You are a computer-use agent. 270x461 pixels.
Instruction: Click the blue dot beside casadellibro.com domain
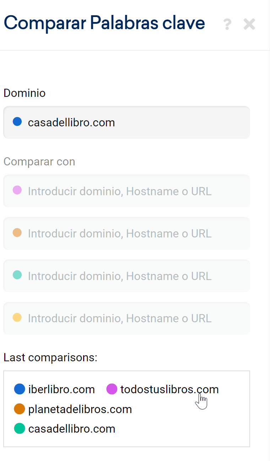click(17, 122)
